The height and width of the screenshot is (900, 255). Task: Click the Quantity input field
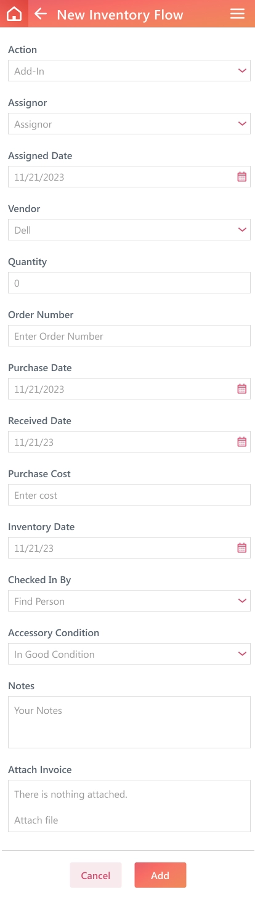(129, 283)
